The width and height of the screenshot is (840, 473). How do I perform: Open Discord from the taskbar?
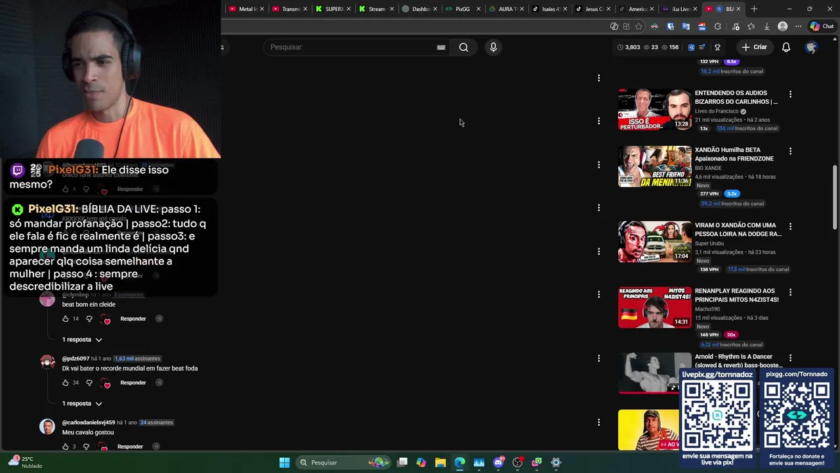coord(498,462)
